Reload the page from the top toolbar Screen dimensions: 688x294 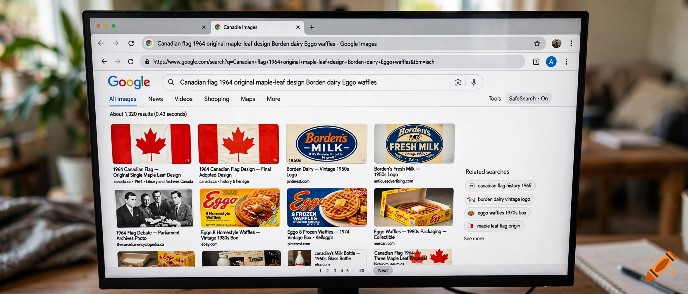click(131, 43)
